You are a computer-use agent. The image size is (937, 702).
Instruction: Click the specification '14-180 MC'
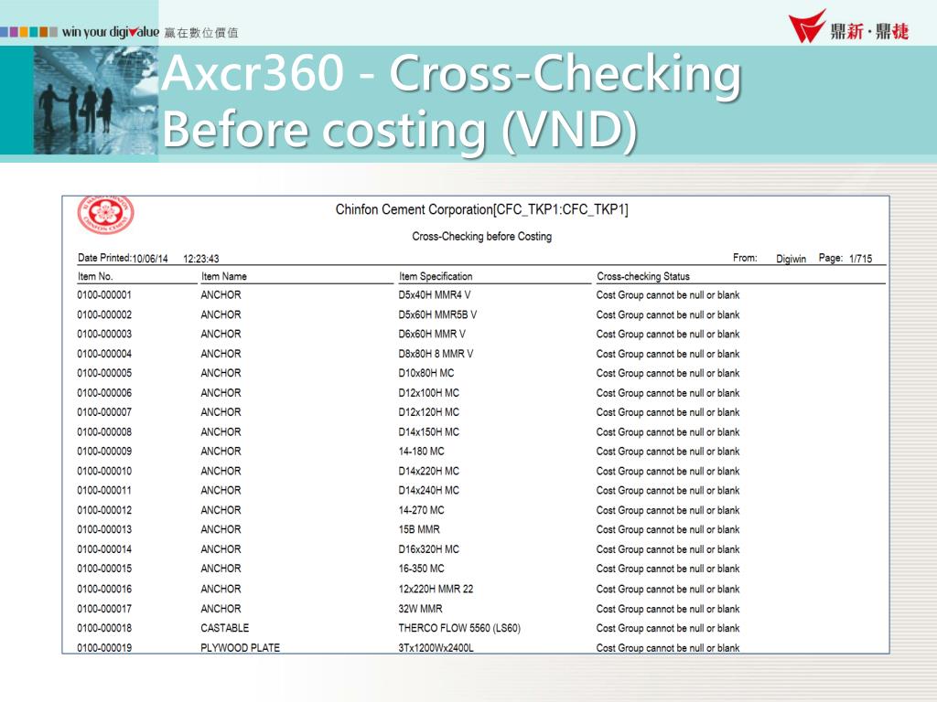pos(421,452)
